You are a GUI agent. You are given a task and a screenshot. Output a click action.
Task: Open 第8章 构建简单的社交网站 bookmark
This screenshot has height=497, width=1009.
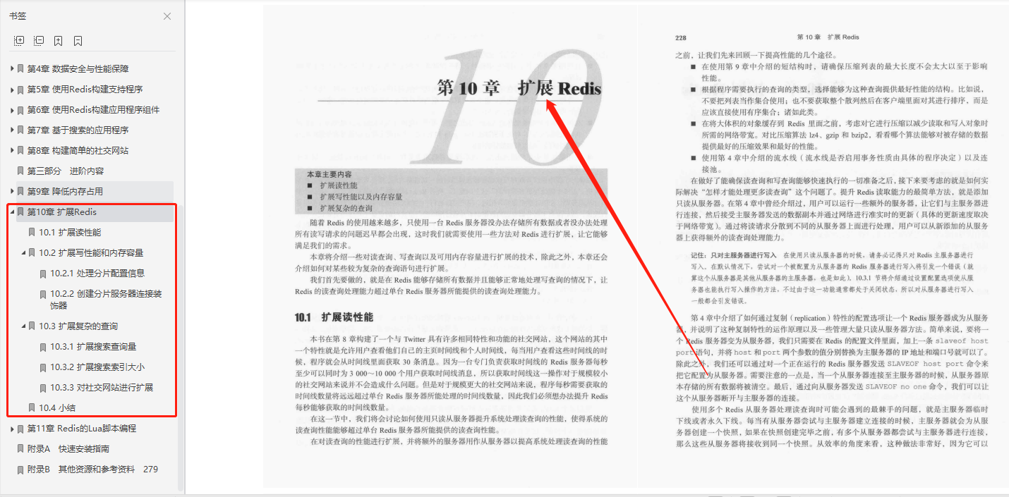[x=78, y=151]
